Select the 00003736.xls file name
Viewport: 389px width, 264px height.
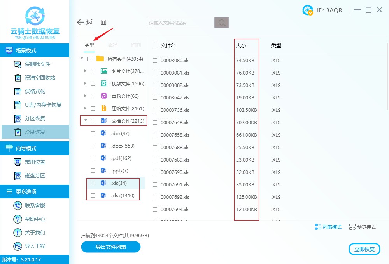175,110
